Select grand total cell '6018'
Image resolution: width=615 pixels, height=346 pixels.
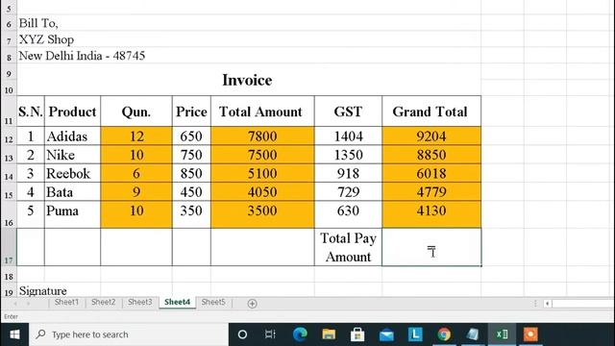(x=431, y=173)
